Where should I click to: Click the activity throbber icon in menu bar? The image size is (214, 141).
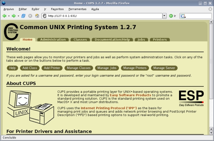click(210, 9)
